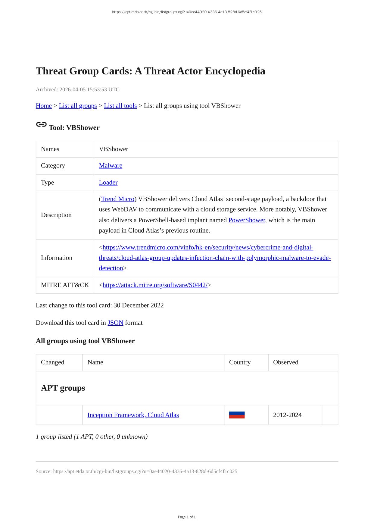
Task: Click the chain link icon beside Tool: VBShower
Action: [41, 124]
